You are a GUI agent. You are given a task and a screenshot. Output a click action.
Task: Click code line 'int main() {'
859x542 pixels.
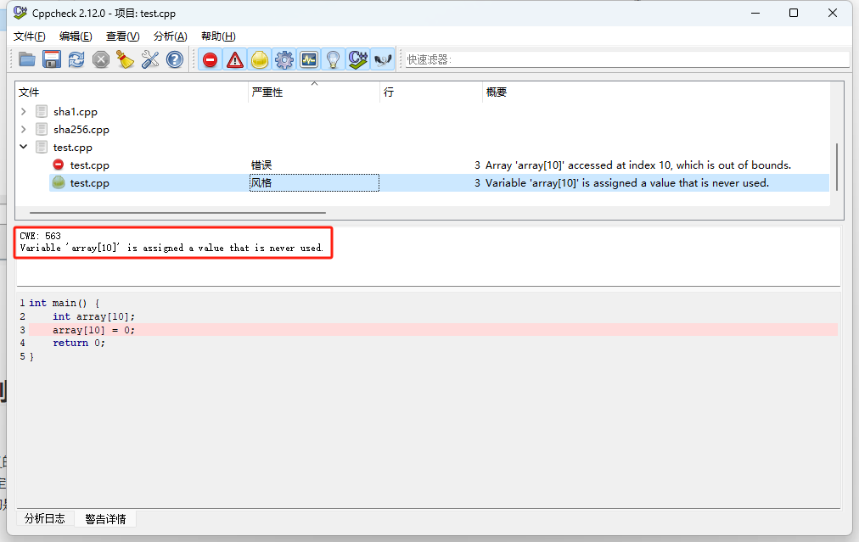click(x=65, y=303)
